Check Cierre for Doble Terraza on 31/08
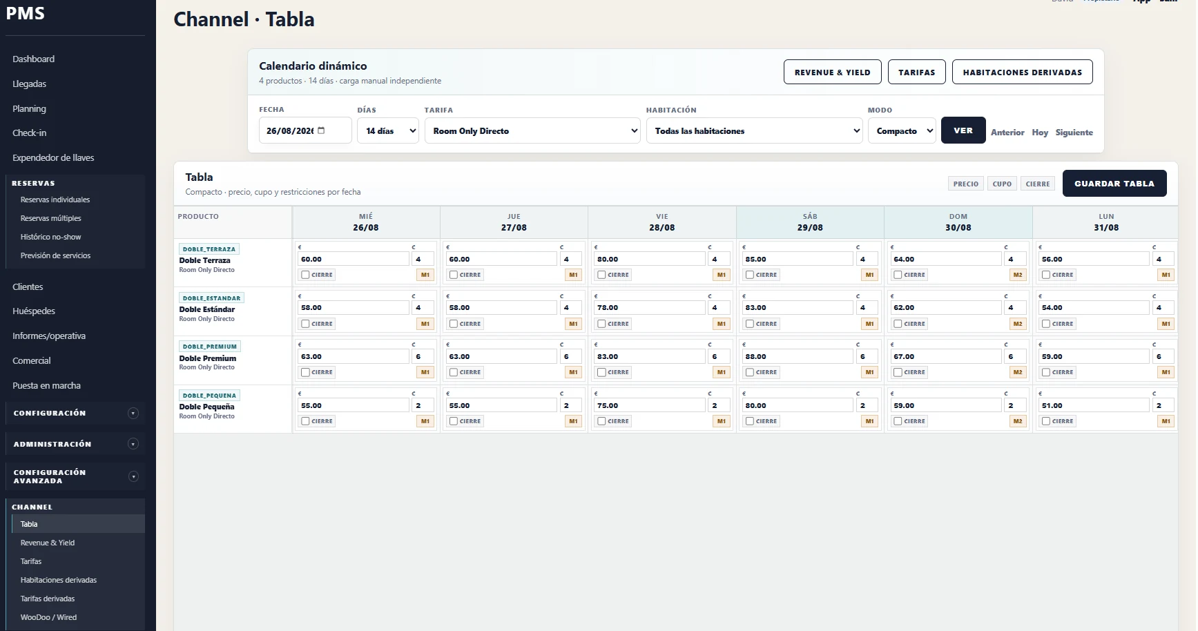This screenshot has height=631, width=1198. 1046,275
